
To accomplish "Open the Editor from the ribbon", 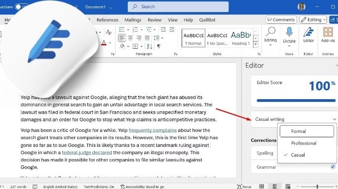I will click(x=308, y=35).
